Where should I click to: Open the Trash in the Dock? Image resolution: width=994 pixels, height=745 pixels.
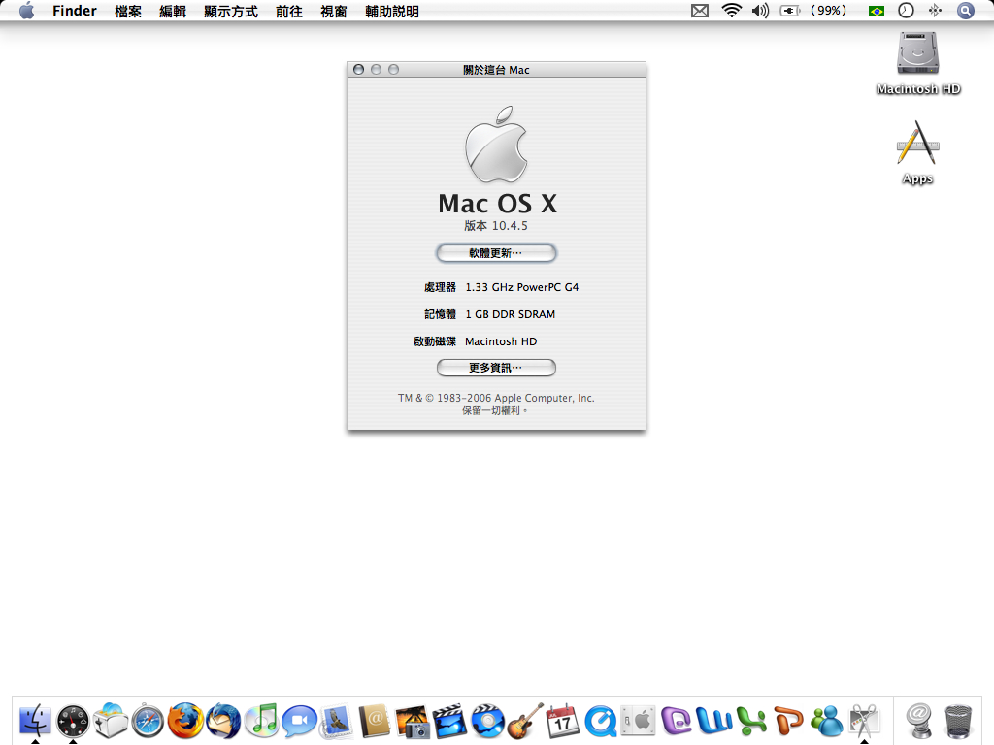pos(958,721)
